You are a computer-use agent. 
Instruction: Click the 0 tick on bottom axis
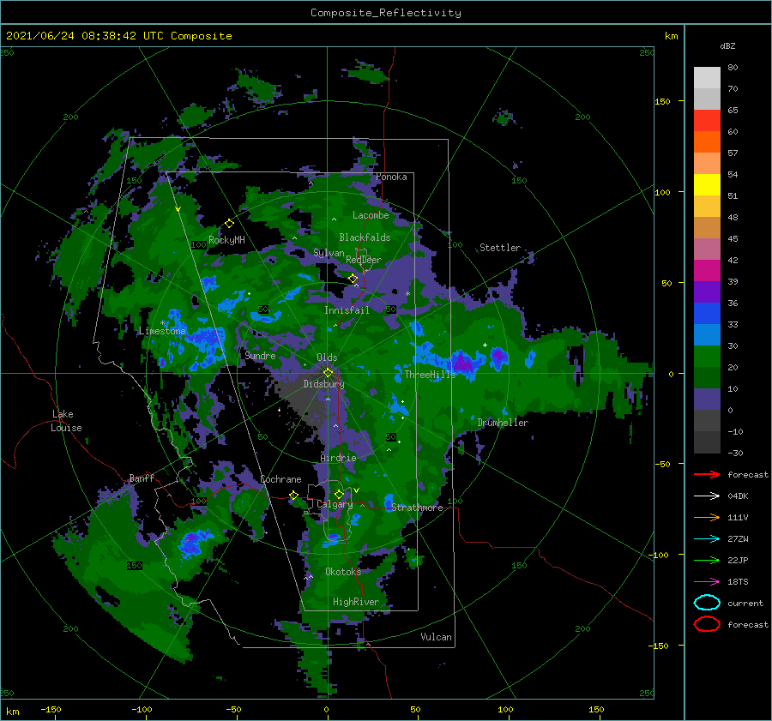click(x=327, y=709)
